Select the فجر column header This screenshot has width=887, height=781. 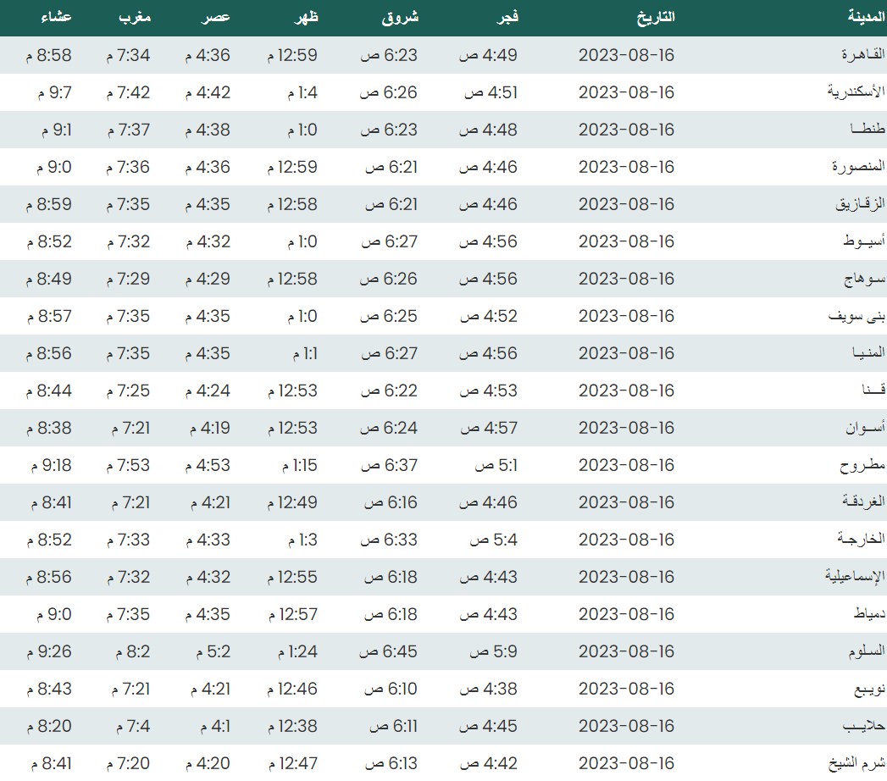(506, 17)
